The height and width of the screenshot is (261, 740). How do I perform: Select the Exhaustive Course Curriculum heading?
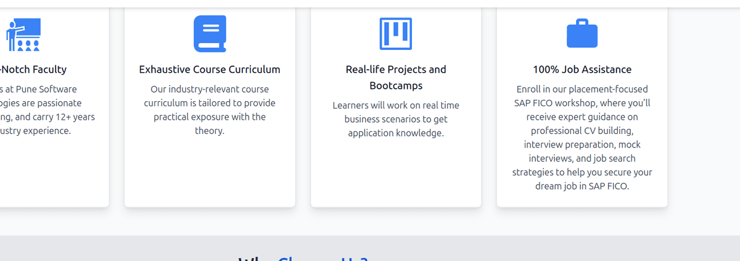tap(210, 69)
